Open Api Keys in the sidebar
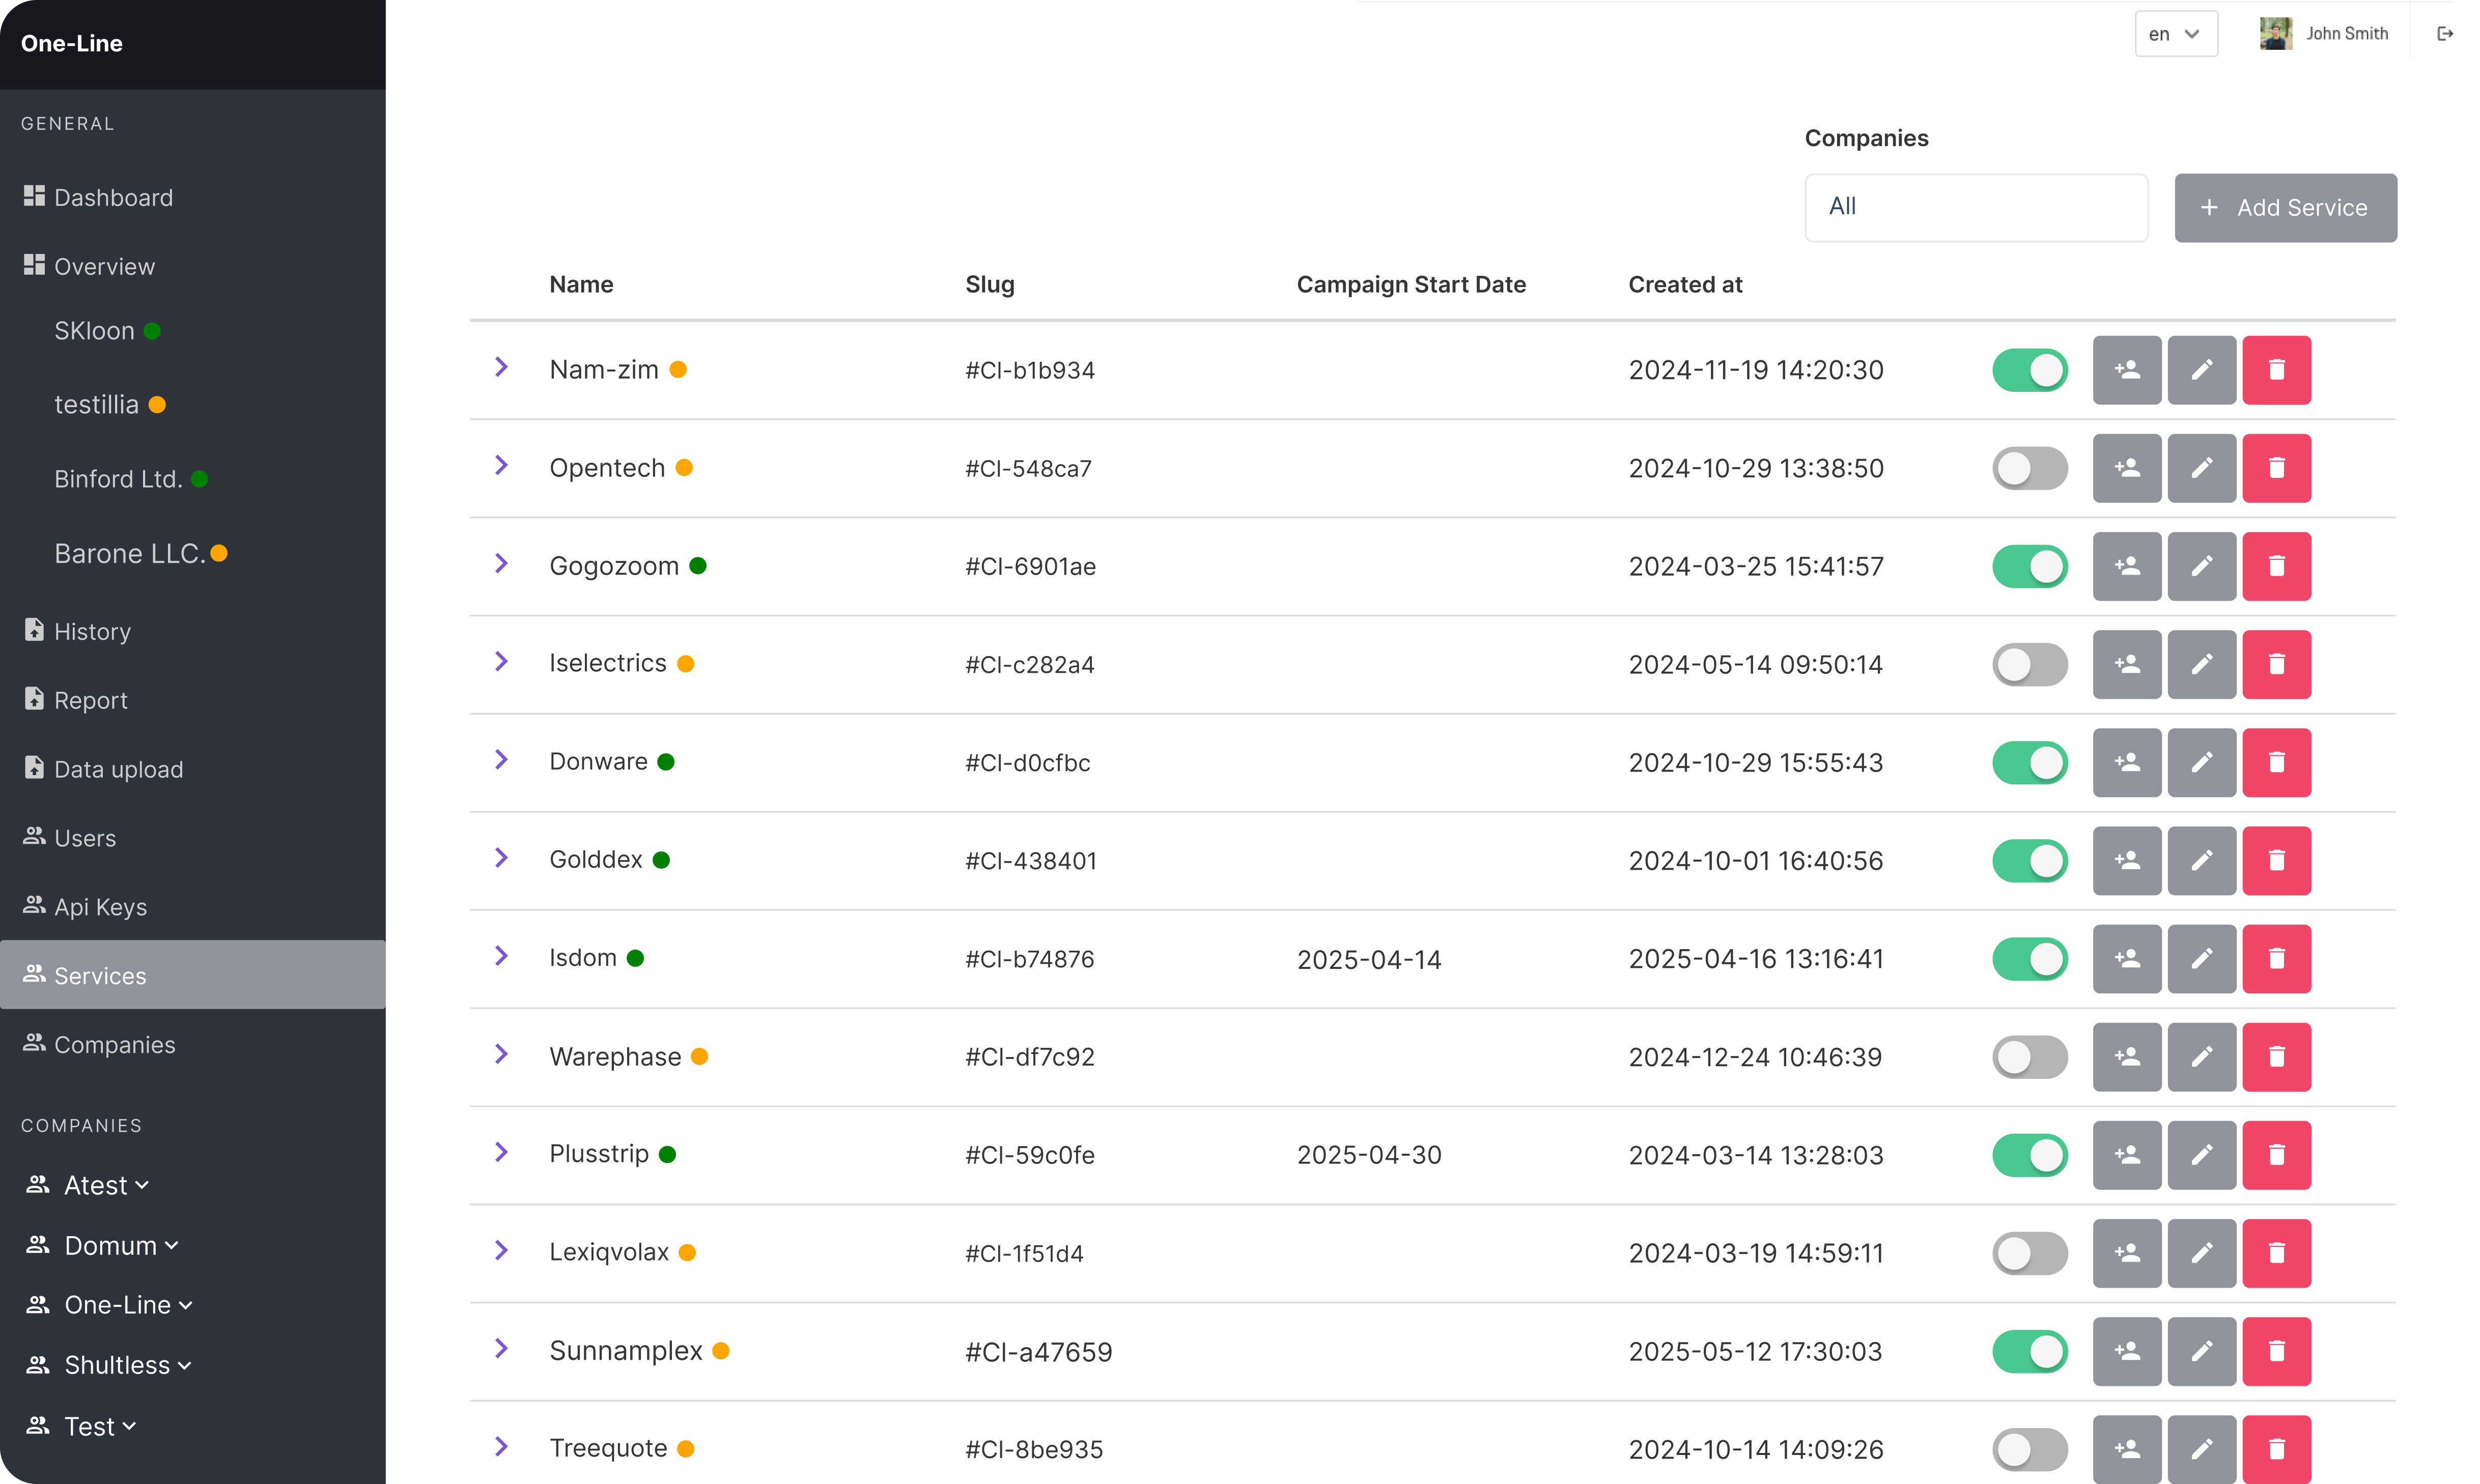The width and height of the screenshot is (2480, 1484). (x=100, y=907)
